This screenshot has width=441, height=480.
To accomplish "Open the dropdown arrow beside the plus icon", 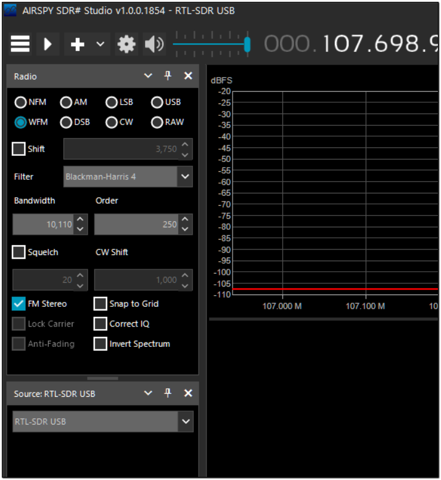I will tap(100, 44).
